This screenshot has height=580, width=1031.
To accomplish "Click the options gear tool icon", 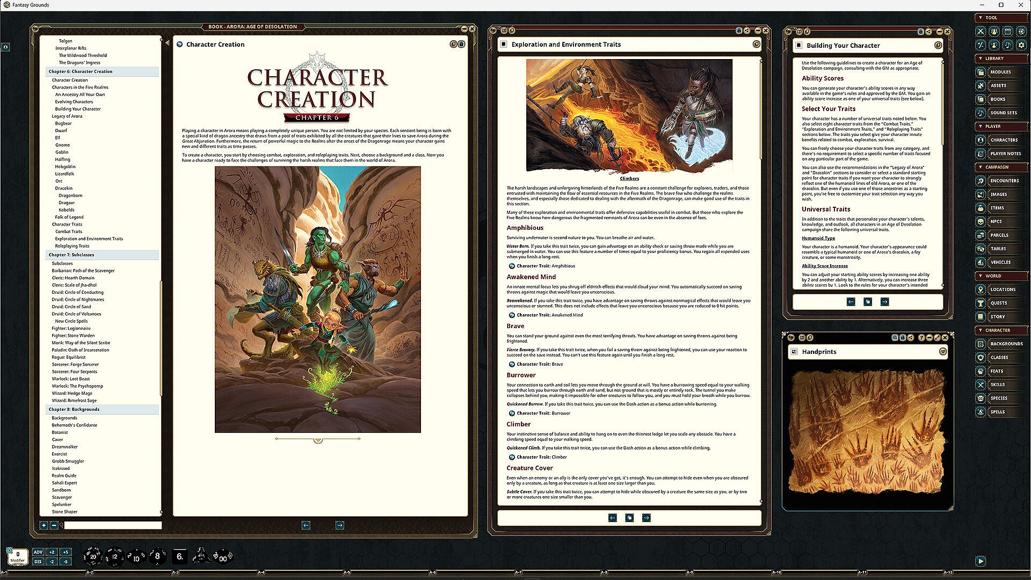I will (x=1021, y=45).
